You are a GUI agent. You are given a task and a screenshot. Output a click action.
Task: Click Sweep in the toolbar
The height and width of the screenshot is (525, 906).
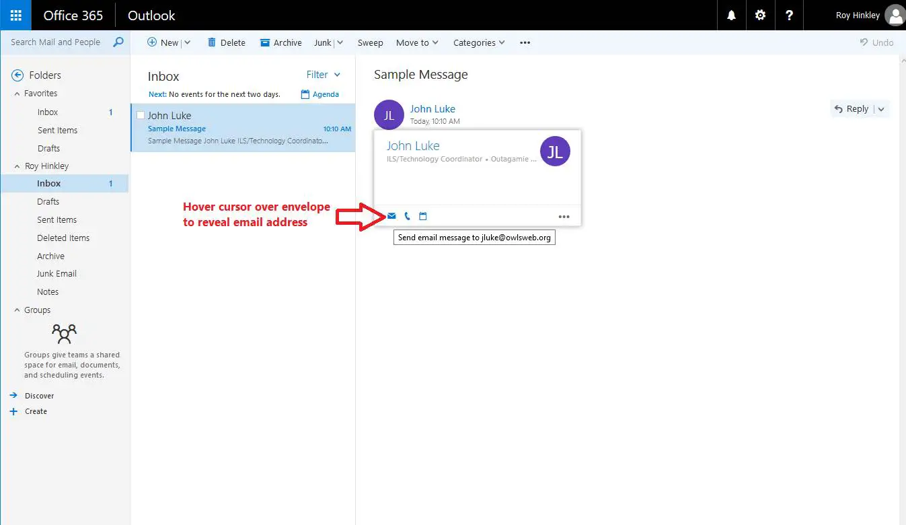(x=370, y=42)
